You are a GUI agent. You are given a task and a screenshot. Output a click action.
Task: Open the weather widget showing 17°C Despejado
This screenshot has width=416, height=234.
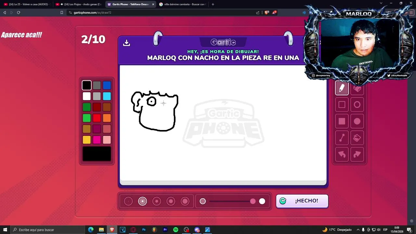(x=337, y=230)
